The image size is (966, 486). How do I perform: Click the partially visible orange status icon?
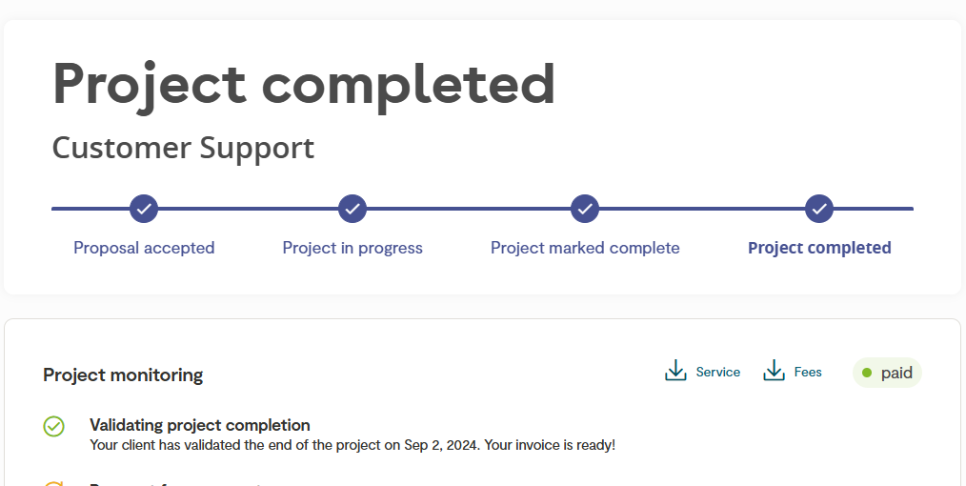point(53,483)
